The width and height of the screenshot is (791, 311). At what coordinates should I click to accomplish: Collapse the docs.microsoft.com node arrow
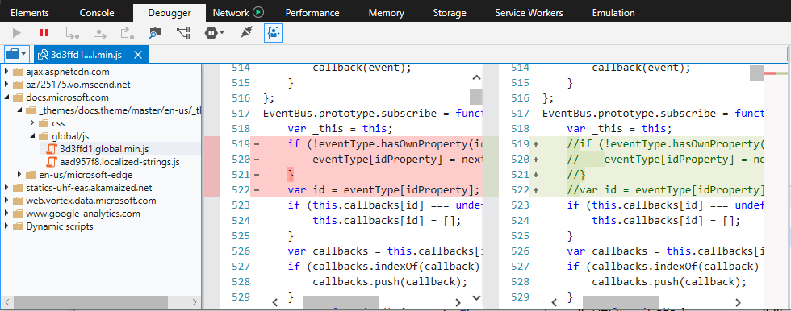[x=6, y=97]
